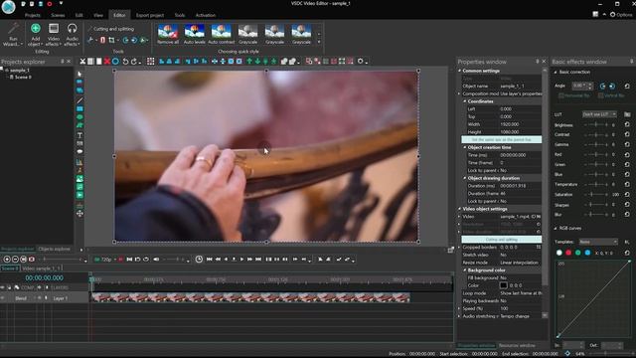
Task: Open the Export project tab
Action: tap(150, 15)
